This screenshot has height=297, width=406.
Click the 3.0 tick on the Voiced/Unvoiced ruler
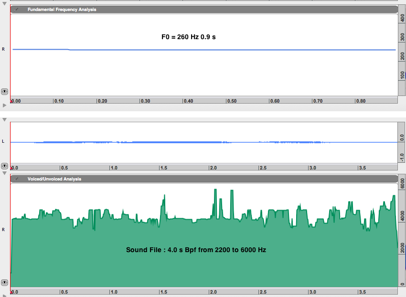click(x=312, y=292)
